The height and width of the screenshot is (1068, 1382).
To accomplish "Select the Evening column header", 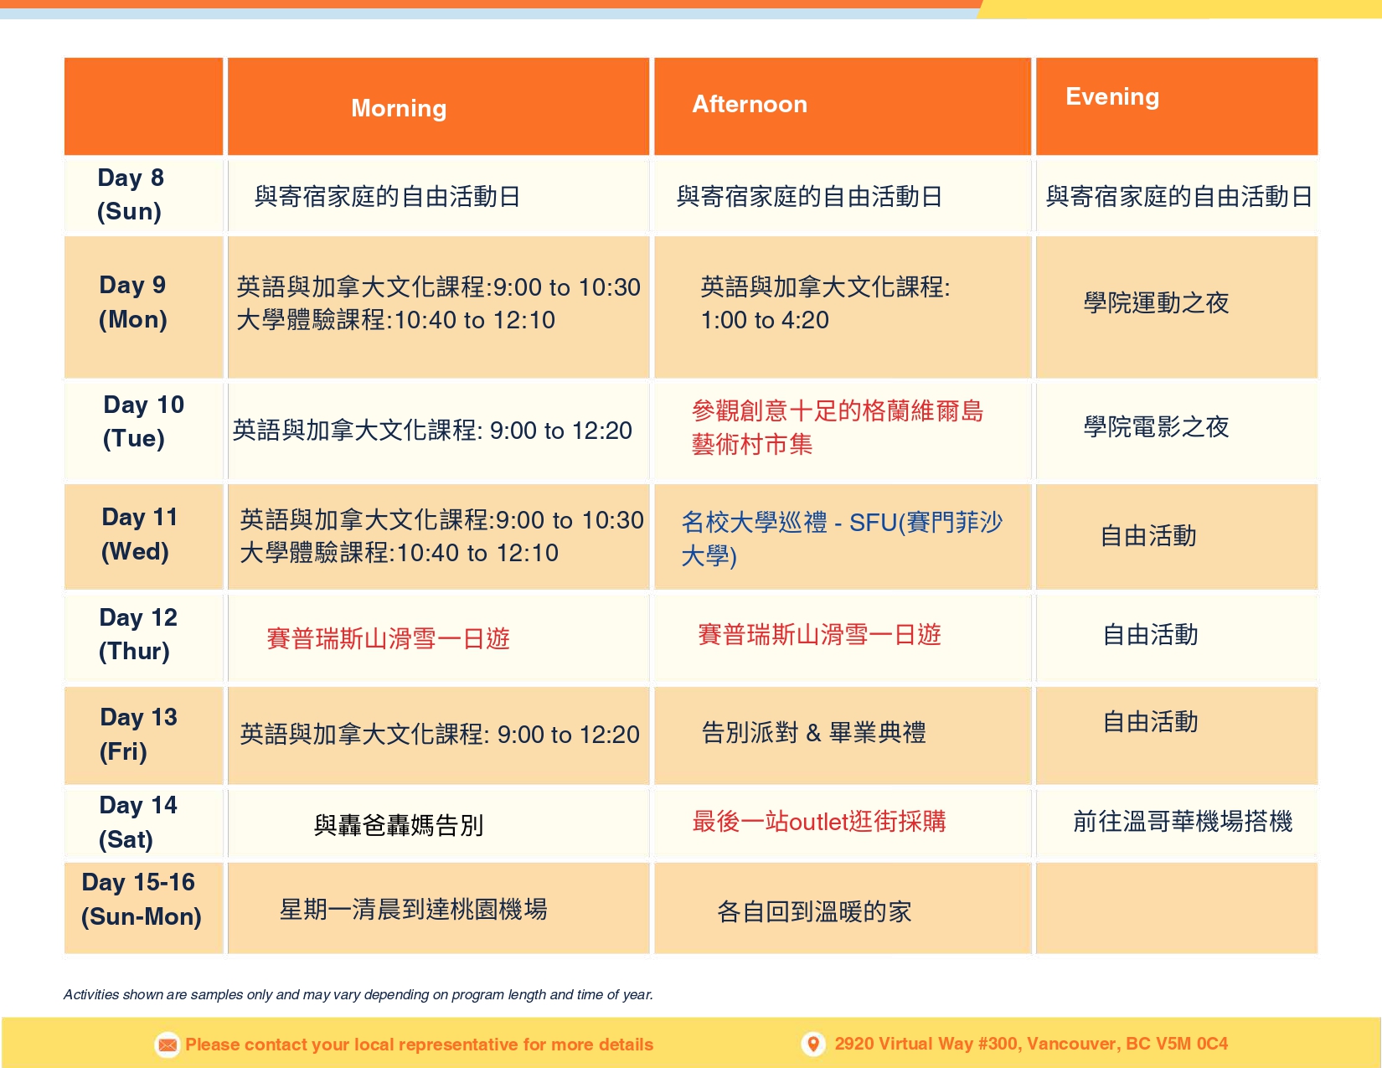I will (x=1112, y=97).
